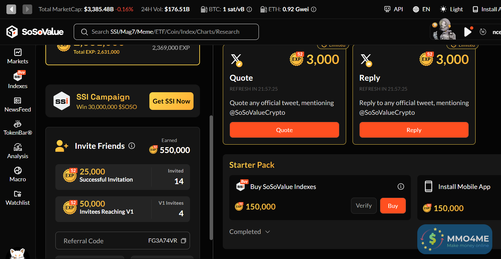Viewport: 501px width, 259px height.
Task: Copy the referral code FG3A74VR
Action: click(x=184, y=241)
